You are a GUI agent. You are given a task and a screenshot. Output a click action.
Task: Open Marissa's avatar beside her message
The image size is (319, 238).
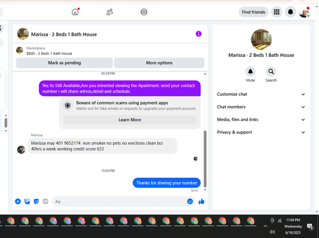point(21,150)
